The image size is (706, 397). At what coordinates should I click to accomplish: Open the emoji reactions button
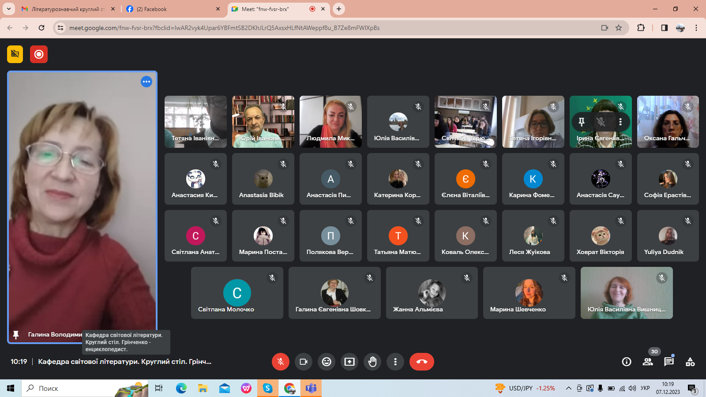tap(327, 362)
